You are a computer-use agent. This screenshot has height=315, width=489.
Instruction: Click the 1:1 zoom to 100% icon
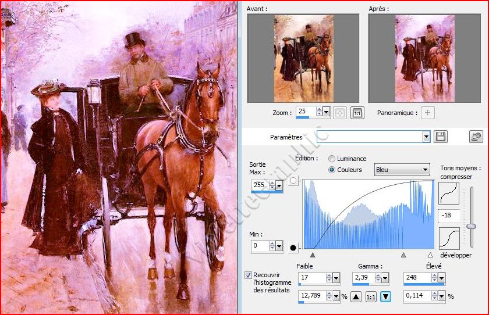point(357,113)
